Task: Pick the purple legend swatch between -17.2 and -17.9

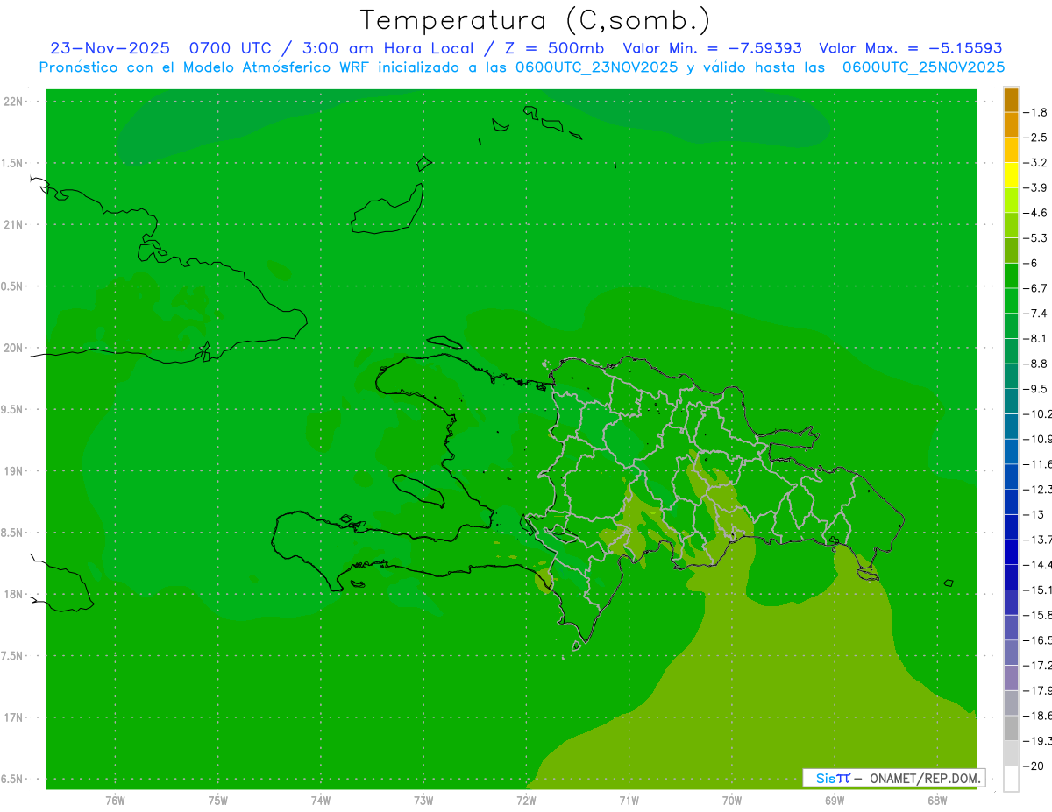Action: [1011, 678]
